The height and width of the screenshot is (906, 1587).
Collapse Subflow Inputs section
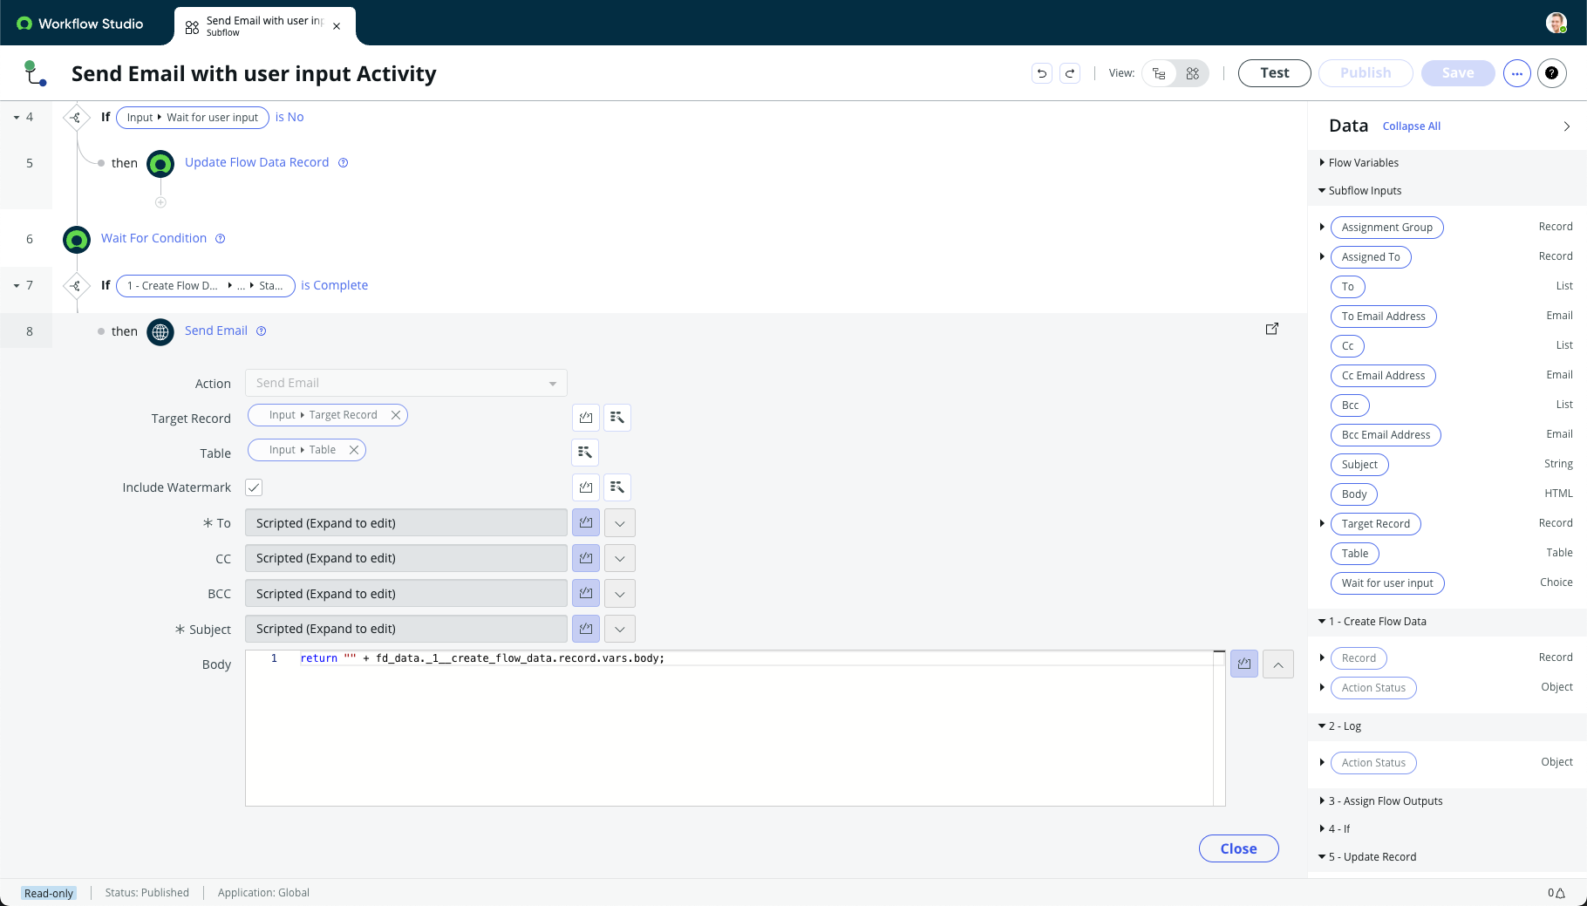[1322, 190]
